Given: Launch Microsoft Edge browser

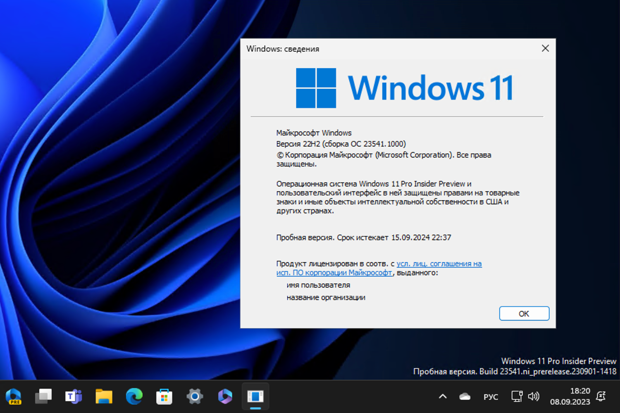Looking at the screenshot, I should coord(134,396).
